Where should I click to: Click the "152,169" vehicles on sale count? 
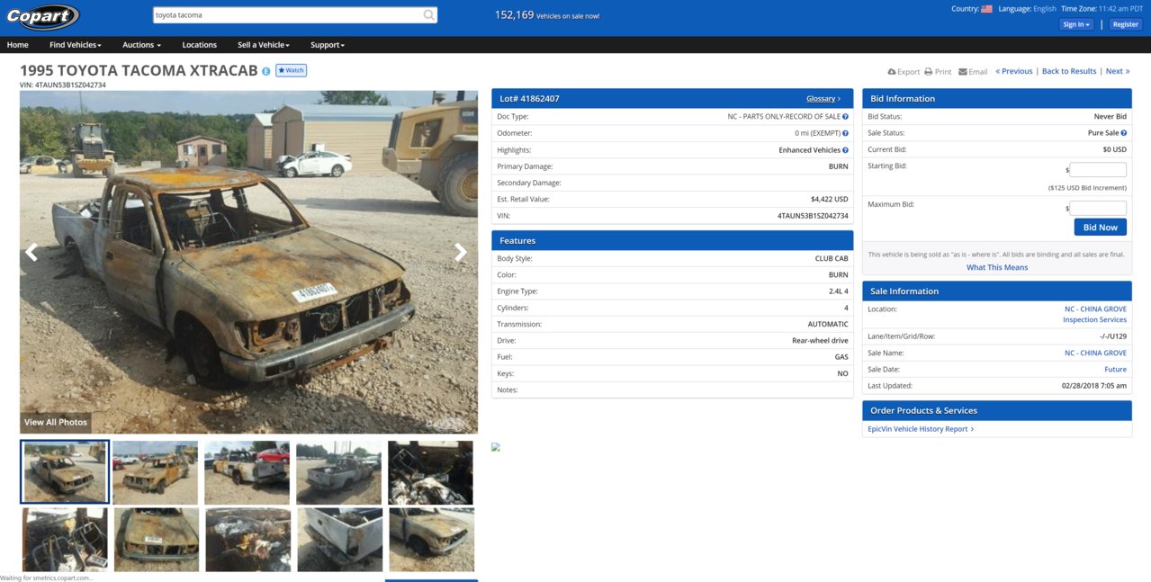[515, 14]
